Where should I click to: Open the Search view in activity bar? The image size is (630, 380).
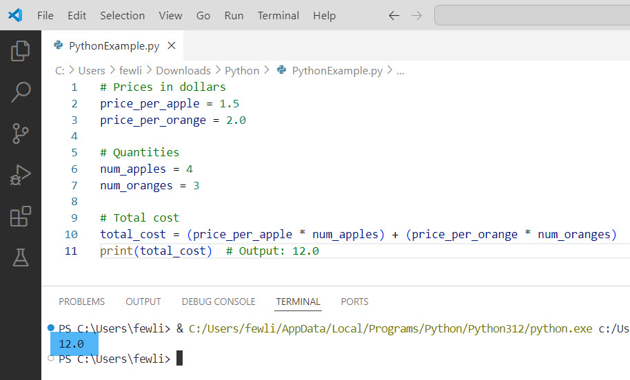21,92
